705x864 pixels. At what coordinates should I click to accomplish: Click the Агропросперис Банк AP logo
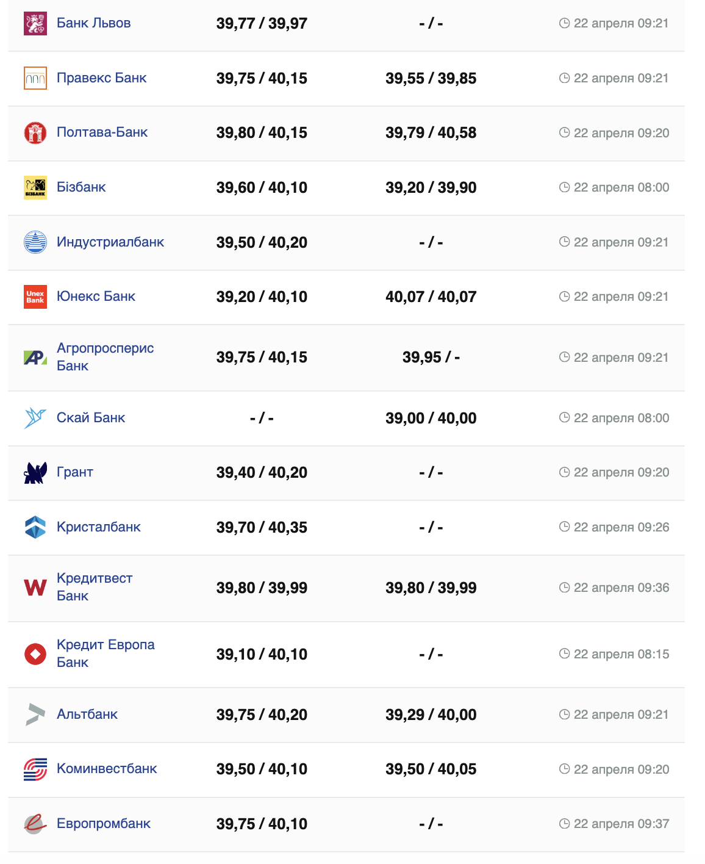tap(35, 358)
